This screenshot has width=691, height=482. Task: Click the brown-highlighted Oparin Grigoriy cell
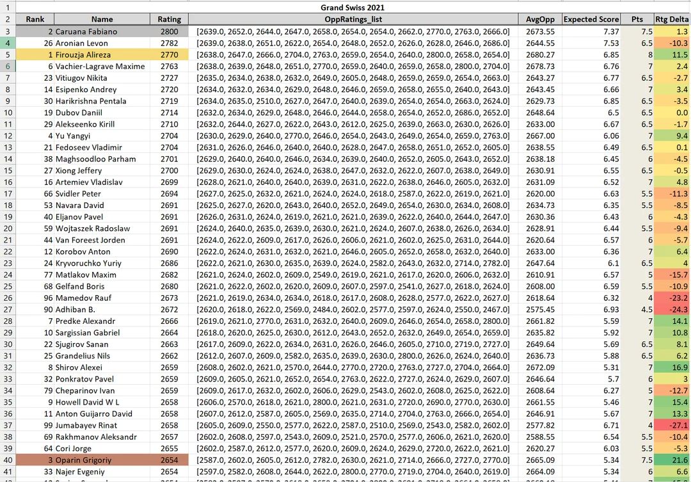point(102,460)
